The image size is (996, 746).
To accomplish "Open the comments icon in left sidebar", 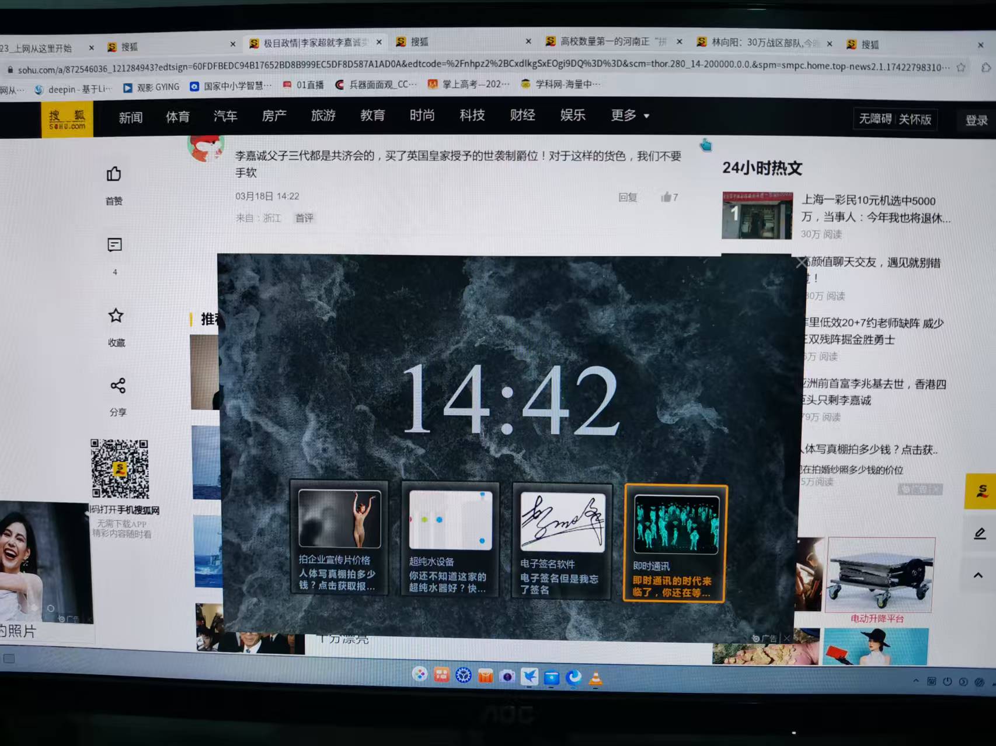I will (x=114, y=245).
